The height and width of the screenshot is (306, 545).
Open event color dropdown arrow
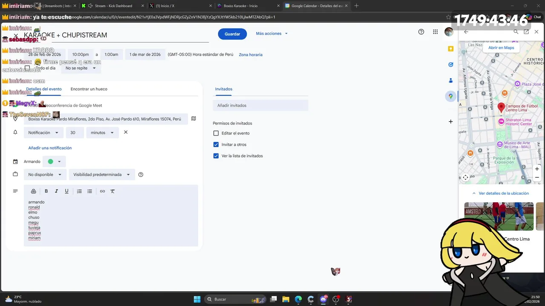pos(59,161)
